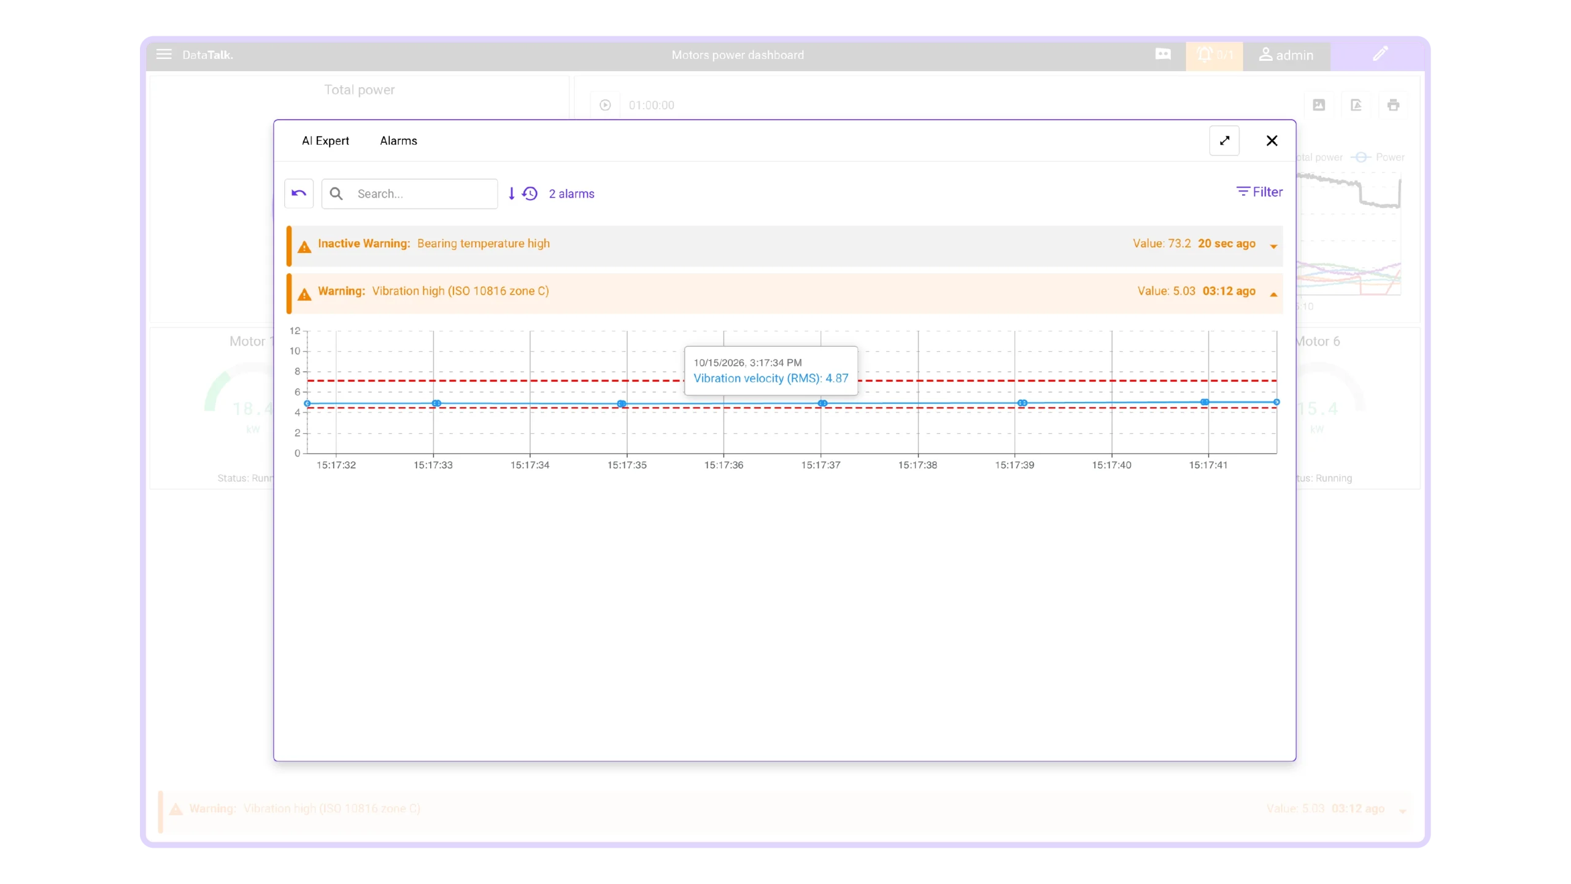The width and height of the screenshot is (1571, 884).
Task: Click the Bearing temperature warning triangle icon
Action: coord(304,247)
